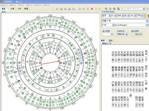Screen dimensions: 149x111
Task: Open the 搜索 menu
Action: pos(30,5)
